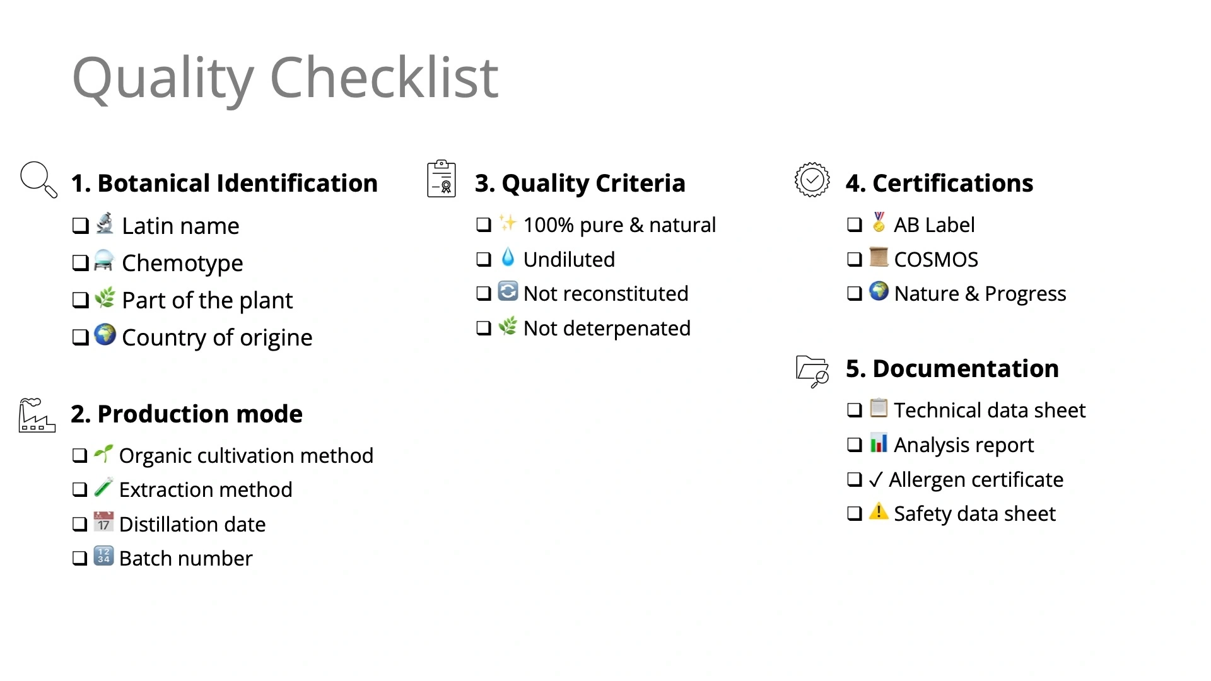The width and height of the screenshot is (1211, 681).
Task: Tick the Batch number checkbox
Action: point(80,558)
